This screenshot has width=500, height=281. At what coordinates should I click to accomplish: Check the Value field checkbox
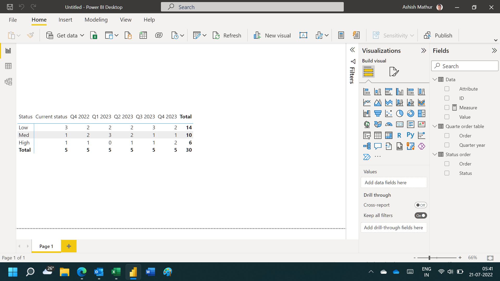[x=447, y=117]
